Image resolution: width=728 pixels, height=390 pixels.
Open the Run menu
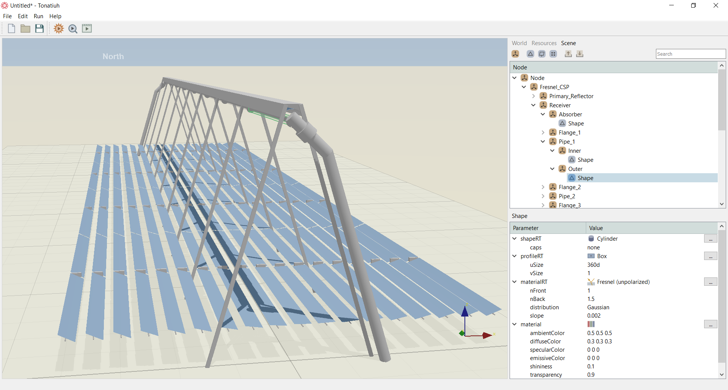38,16
